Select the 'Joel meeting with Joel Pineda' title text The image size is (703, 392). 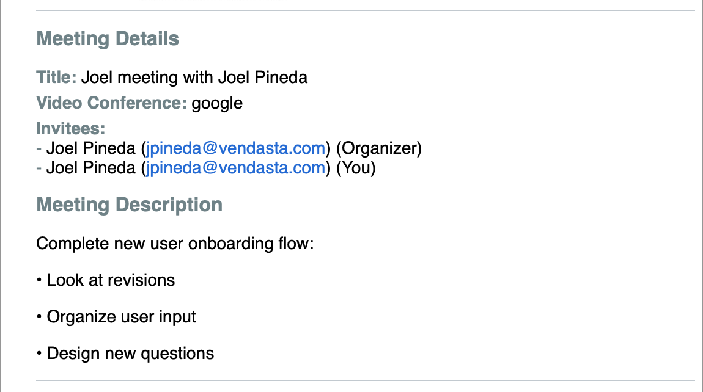pos(194,78)
